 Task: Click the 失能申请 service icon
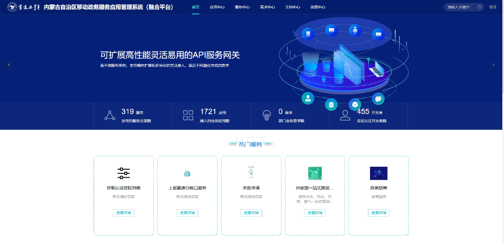click(251, 172)
